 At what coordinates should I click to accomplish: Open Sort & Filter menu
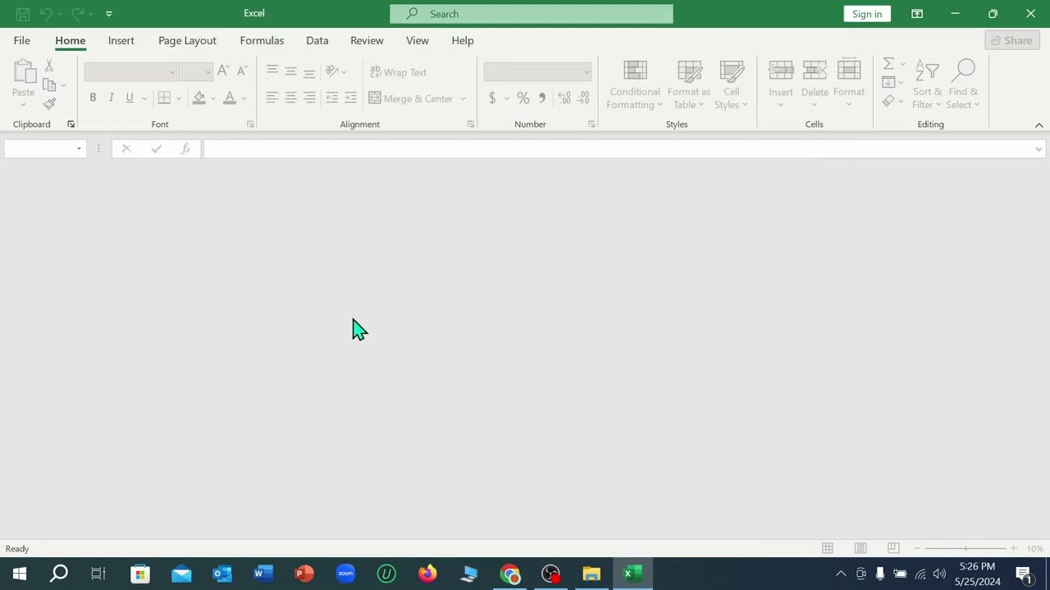pos(927,84)
